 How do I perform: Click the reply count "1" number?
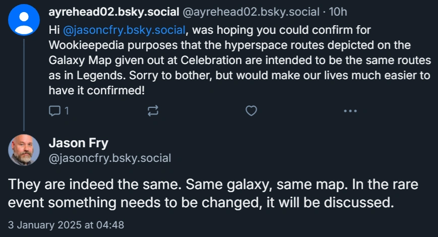[x=66, y=111]
